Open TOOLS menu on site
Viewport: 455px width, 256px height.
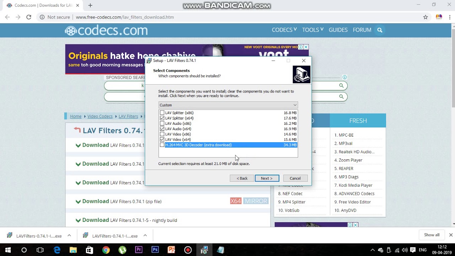[313, 30]
